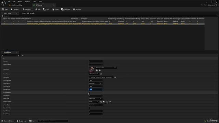Remove the selected row
The image size is (219, 123).
tap(77, 9)
